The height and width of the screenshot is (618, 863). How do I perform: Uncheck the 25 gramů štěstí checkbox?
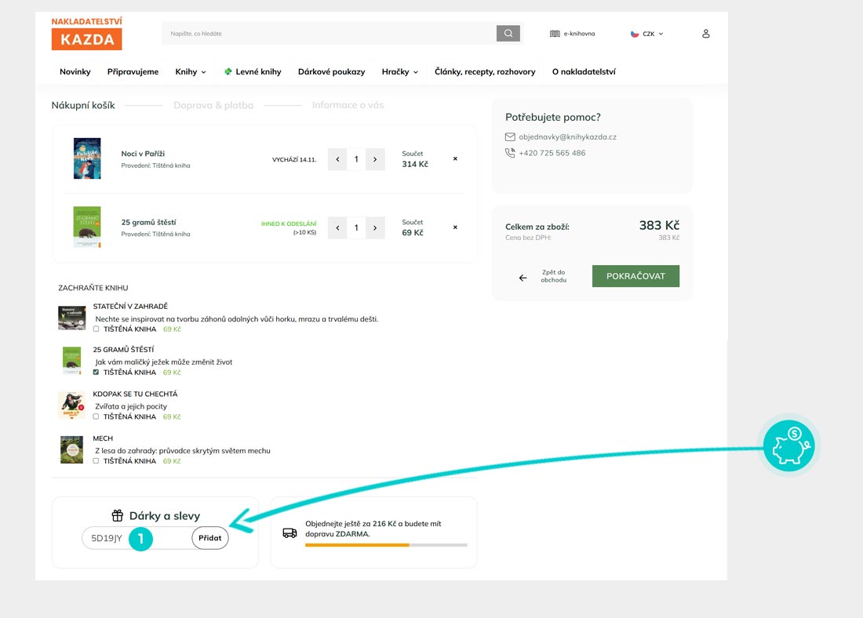tap(96, 373)
